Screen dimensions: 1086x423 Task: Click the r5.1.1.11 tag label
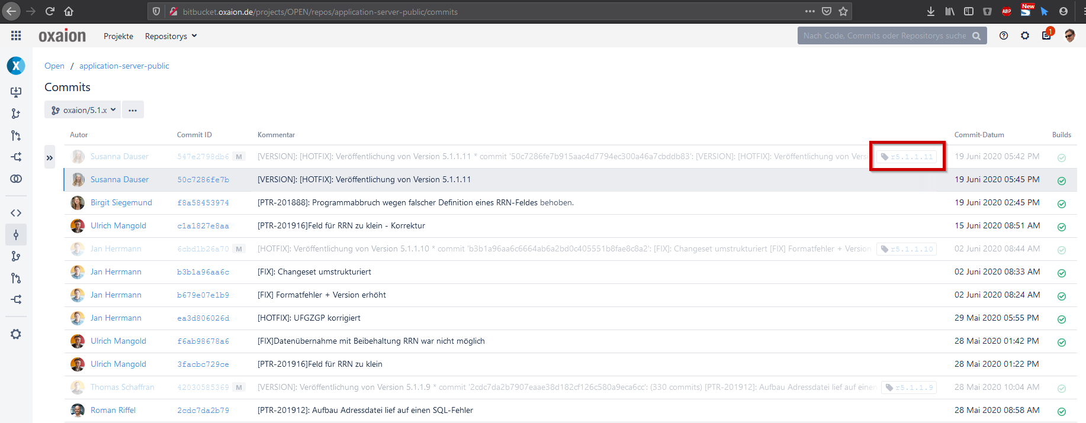(907, 157)
